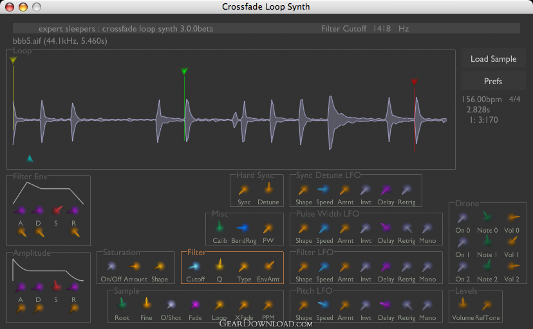This screenshot has height=329, width=533.
Task: Click the Sample Loop knob
Action: [220, 305]
